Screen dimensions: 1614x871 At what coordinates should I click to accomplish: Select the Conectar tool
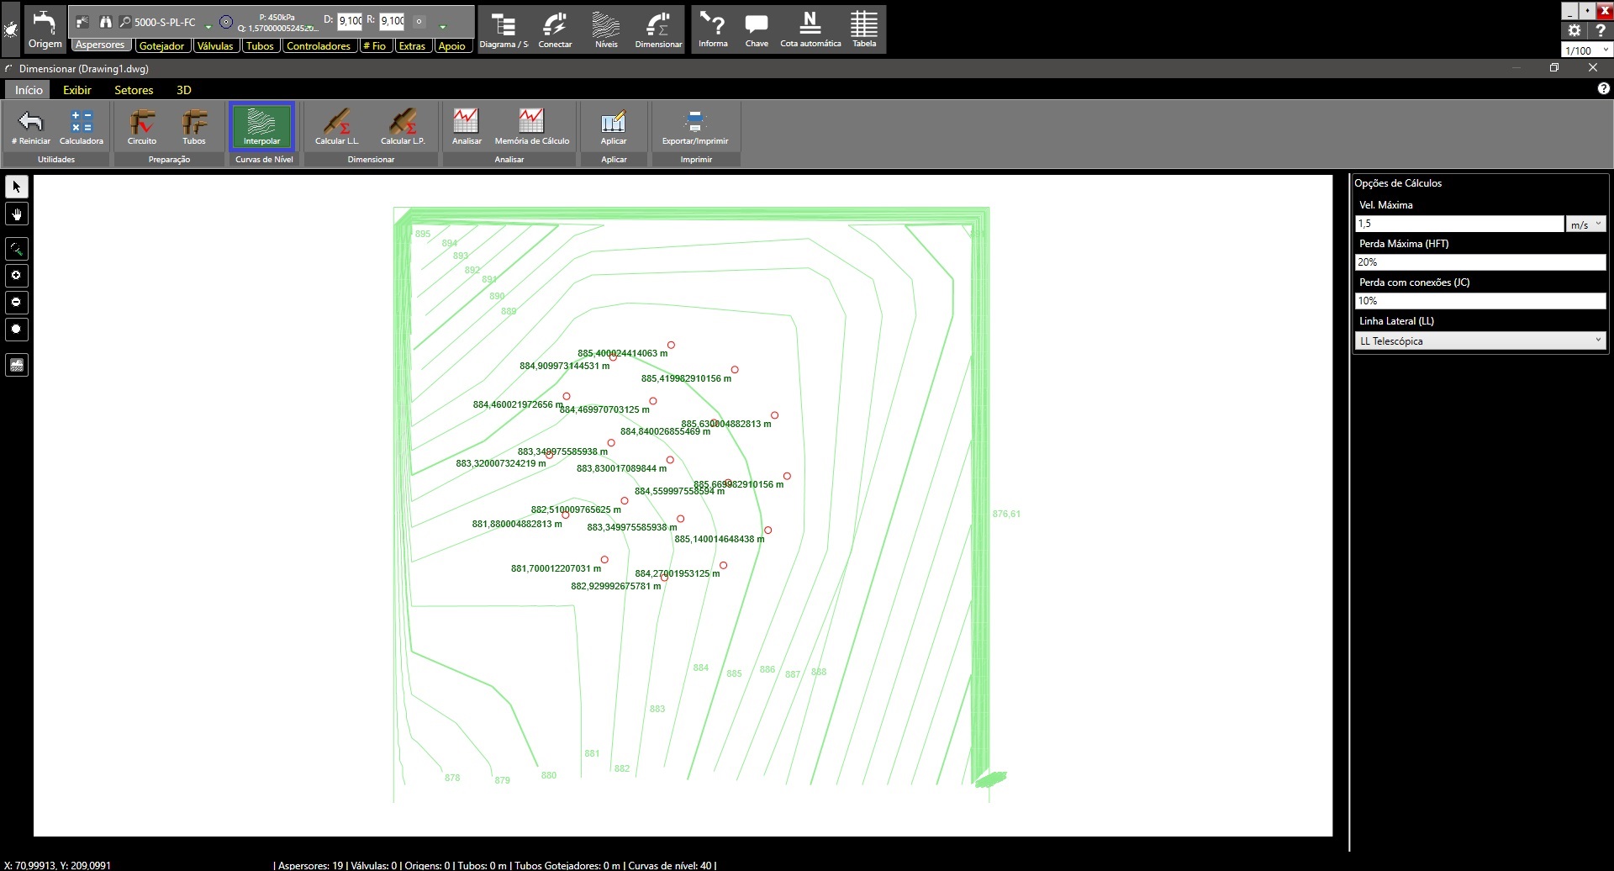click(x=555, y=29)
